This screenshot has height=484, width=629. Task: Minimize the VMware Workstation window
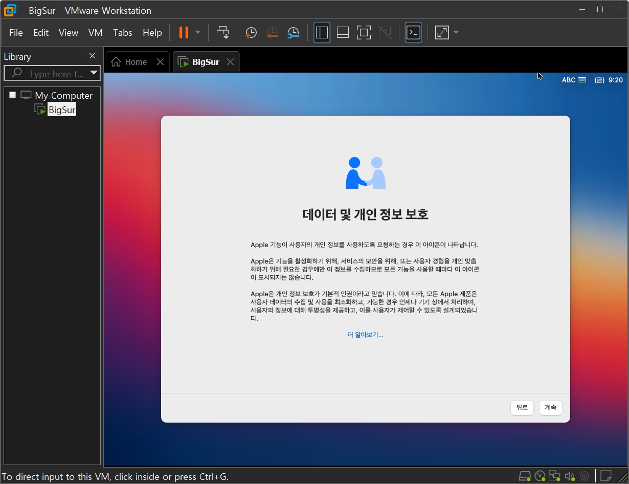[582, 10]
